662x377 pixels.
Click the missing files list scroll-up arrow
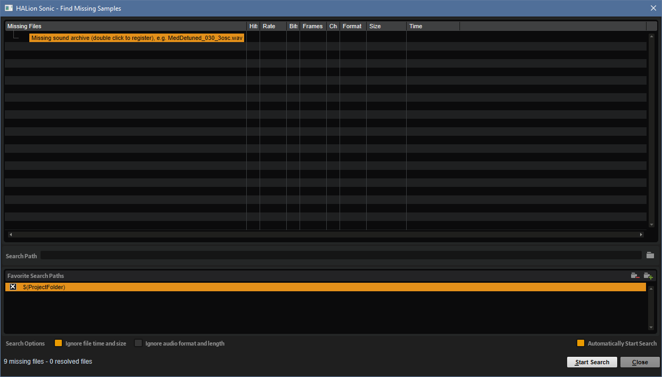pyautogui.click(x=651, y=36)
